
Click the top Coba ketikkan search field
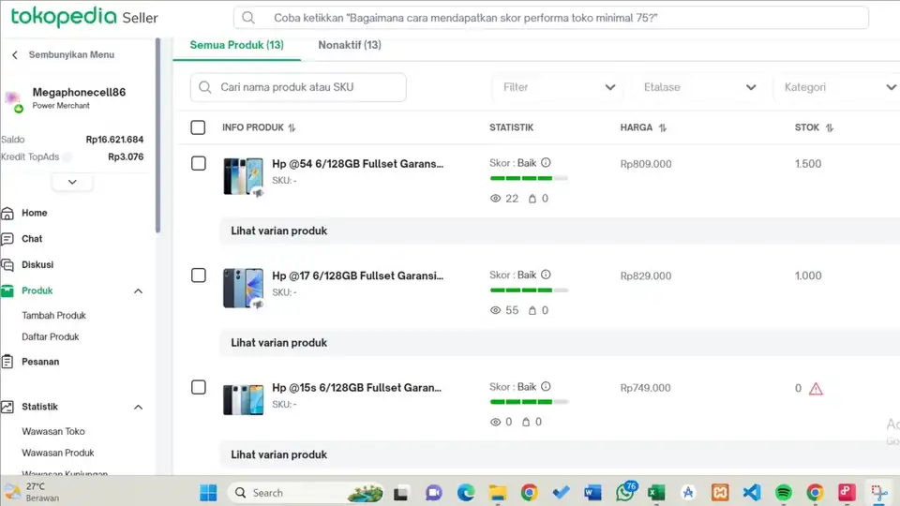click(551, 18)
